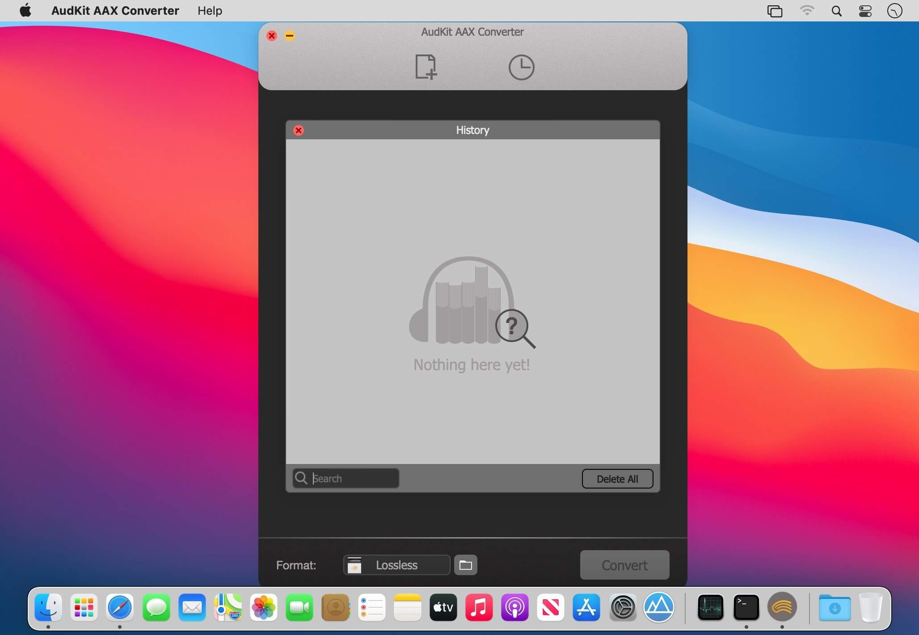Open Messages from the Dock
Screen dimensions: 919x635
[x=156, y=607]
